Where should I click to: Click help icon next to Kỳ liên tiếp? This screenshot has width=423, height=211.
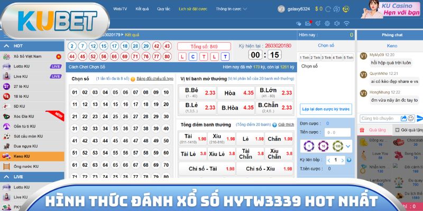click(349, 160)
